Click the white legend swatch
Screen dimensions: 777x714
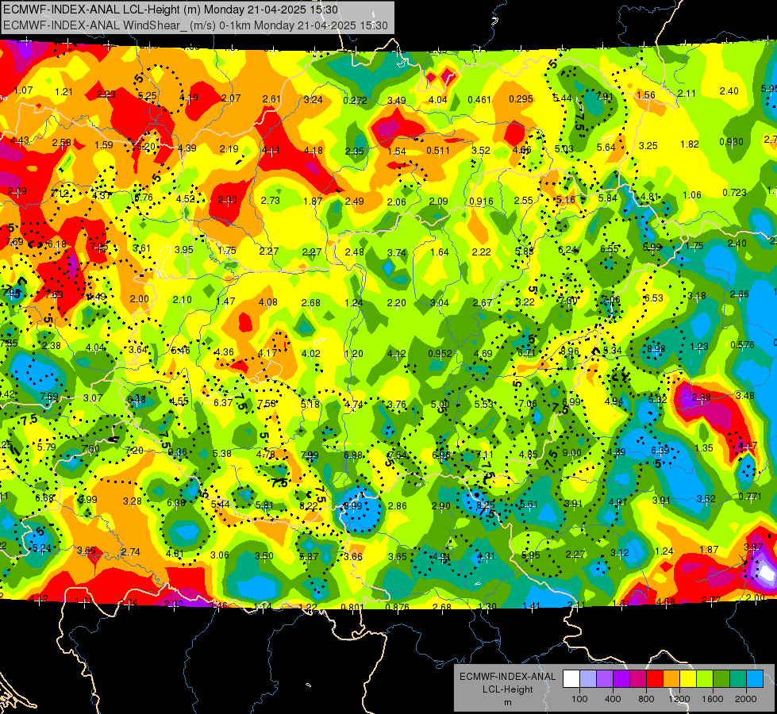[571, 679]
